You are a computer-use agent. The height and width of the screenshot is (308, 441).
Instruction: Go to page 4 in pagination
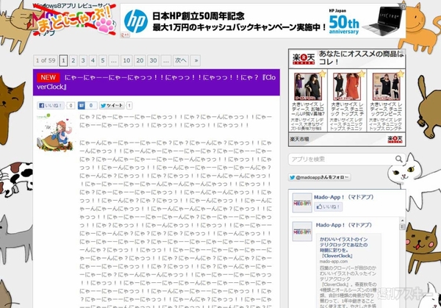93,60
